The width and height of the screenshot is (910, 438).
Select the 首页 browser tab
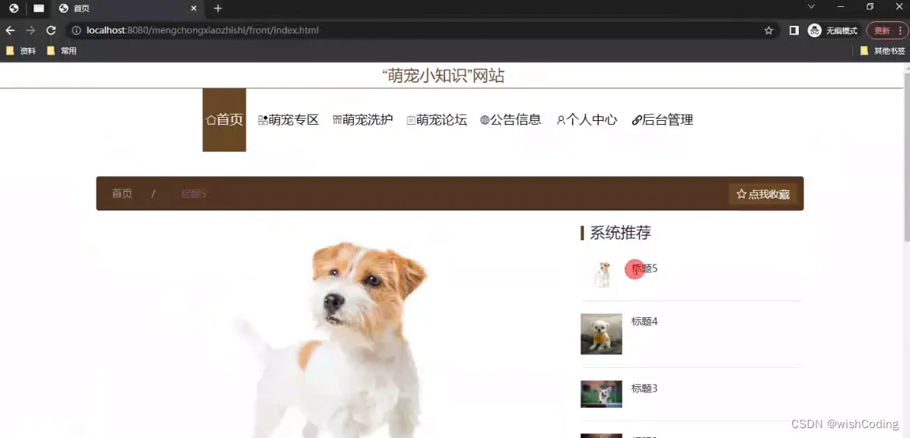point(129,8)
